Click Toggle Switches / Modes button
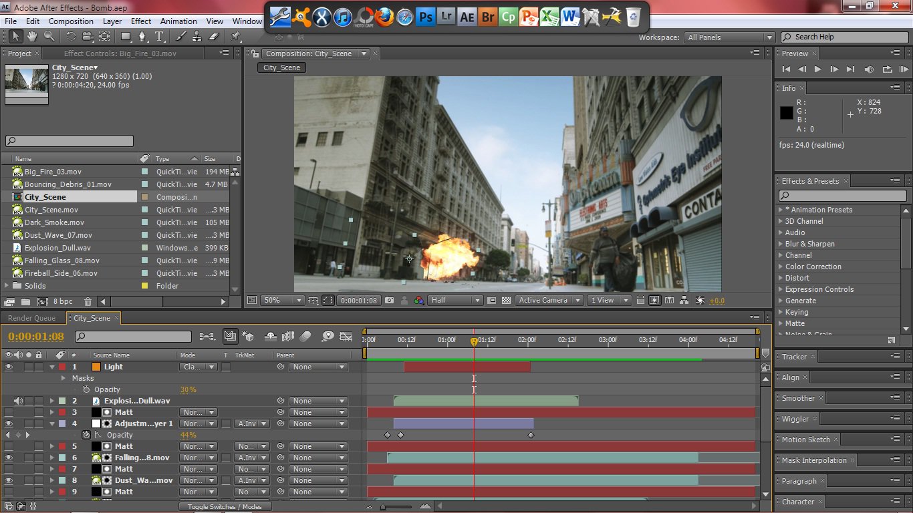This screenshot has height=513, width=913. [x=225, y=506]
